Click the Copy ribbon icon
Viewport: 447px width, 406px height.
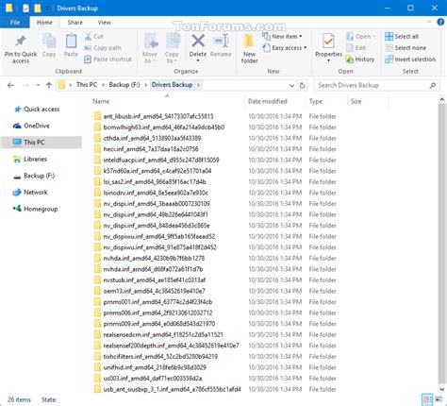click(x=49, y=42)
